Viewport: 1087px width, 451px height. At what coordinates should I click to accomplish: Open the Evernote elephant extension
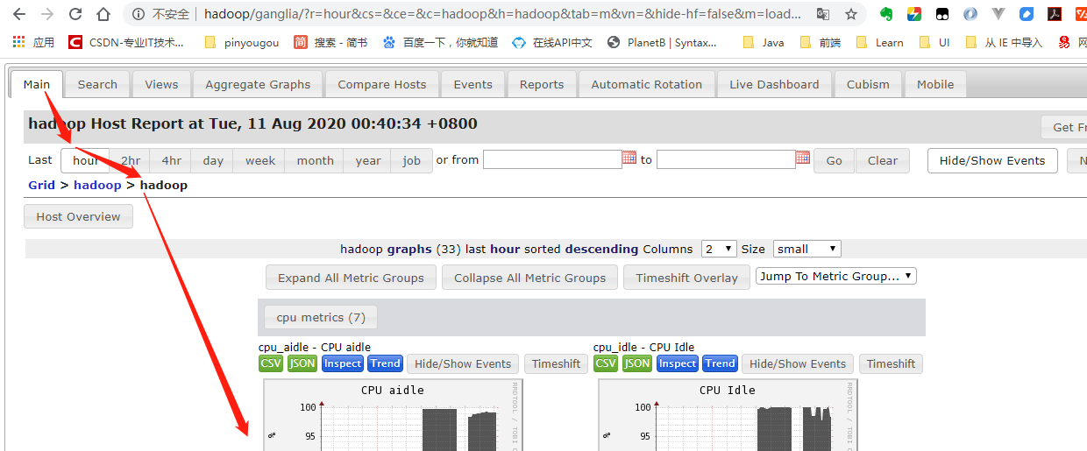point(886,14)
